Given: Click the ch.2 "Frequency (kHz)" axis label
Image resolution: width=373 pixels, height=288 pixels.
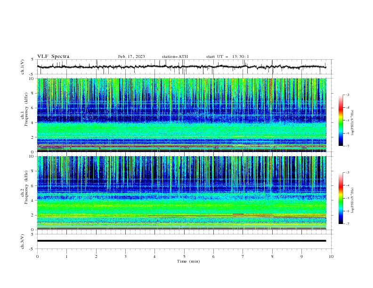Looking at the screenshot, I should (x=26, y=187).
